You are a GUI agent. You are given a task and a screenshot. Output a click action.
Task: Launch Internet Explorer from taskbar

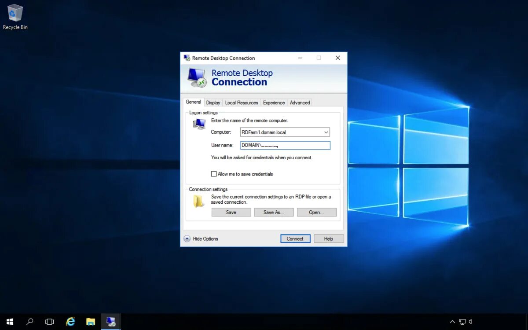click(70, 322)
